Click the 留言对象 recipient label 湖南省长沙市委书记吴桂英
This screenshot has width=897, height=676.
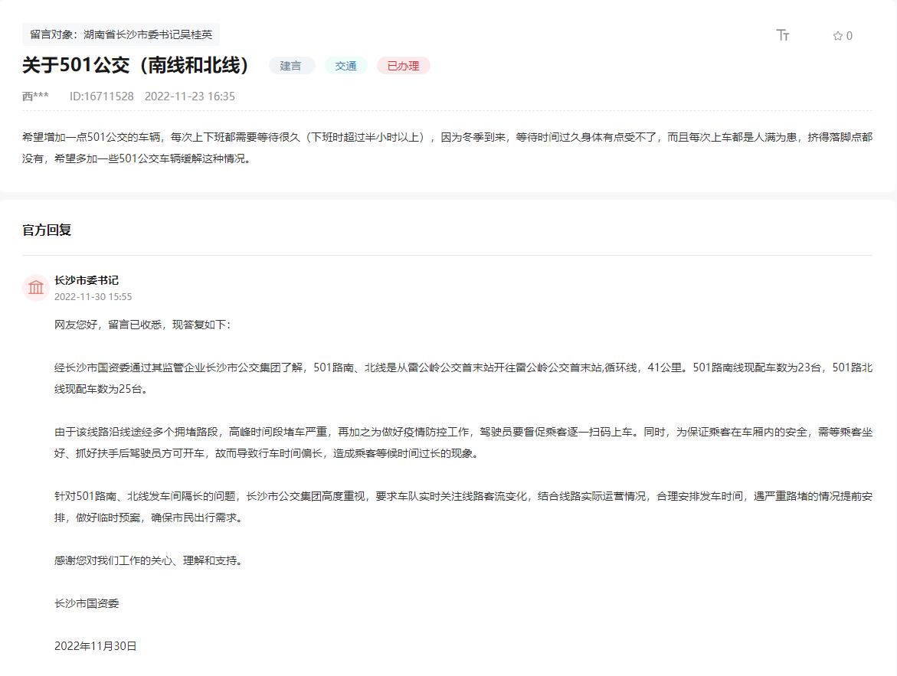point(120,34)
